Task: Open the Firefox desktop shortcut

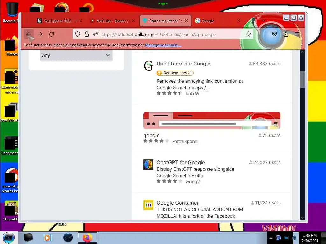Action: click(11, 46)
